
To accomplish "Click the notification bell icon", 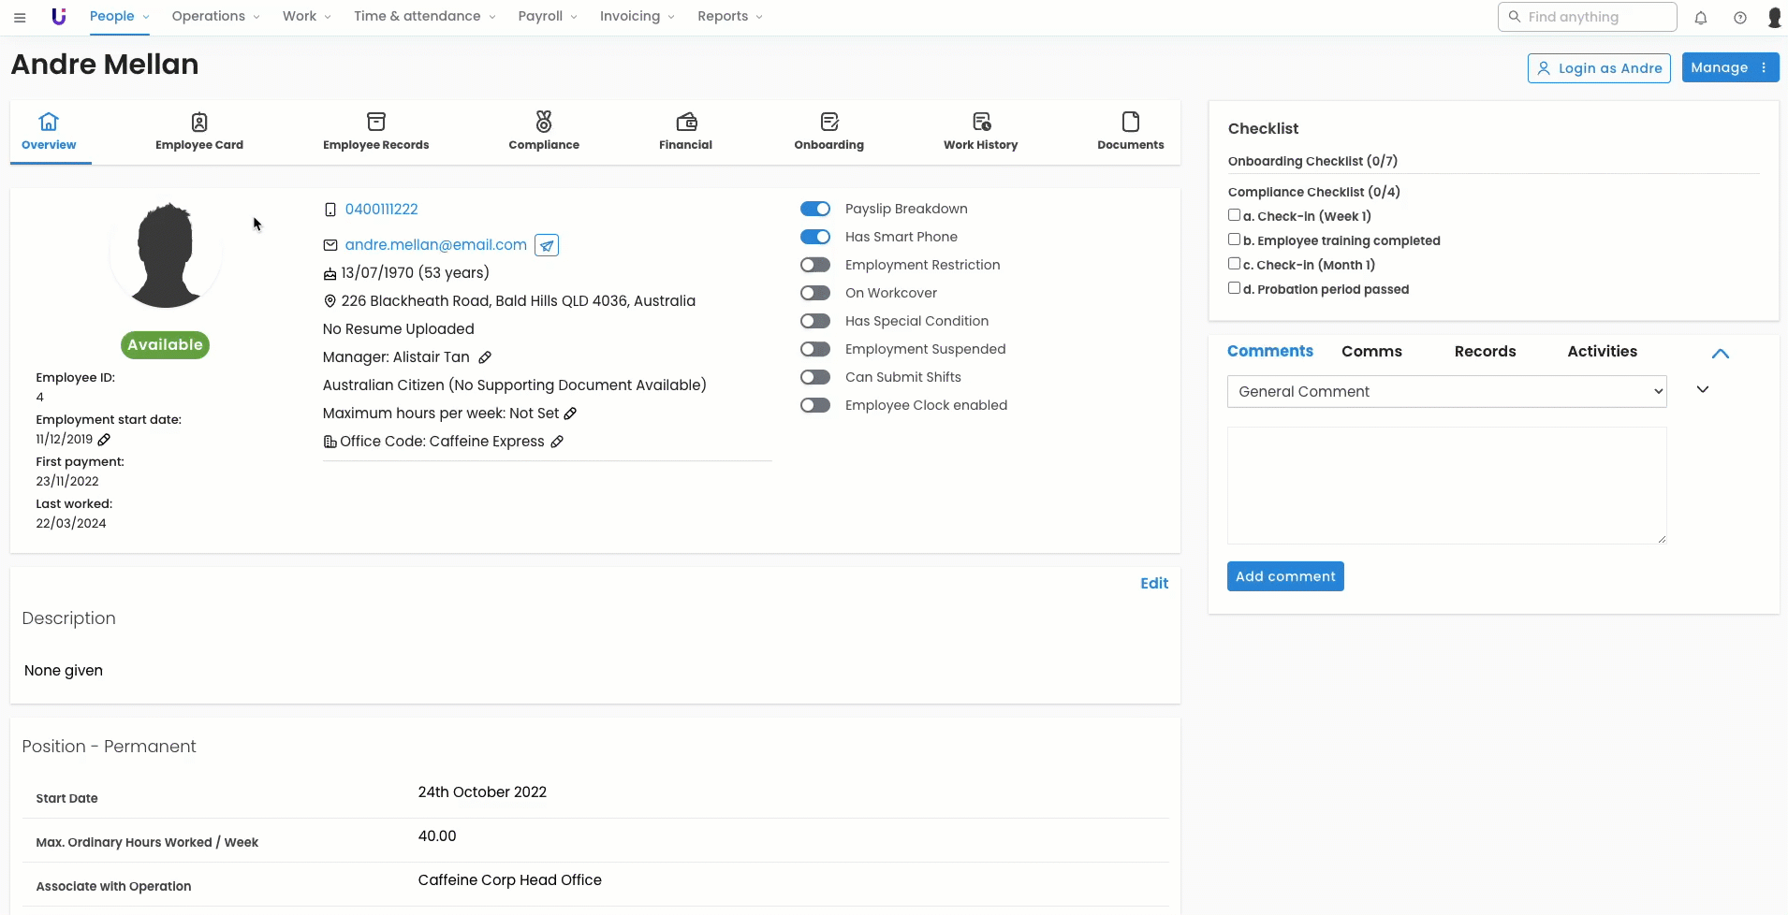I will [1701, 18].
